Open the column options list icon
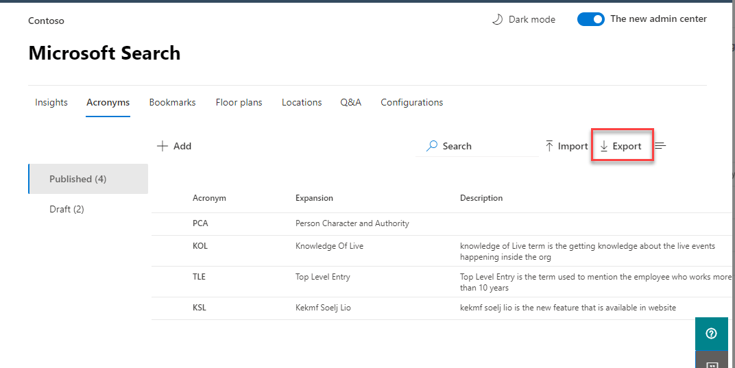This screenshot has height=368, width=735. (660, 146)
